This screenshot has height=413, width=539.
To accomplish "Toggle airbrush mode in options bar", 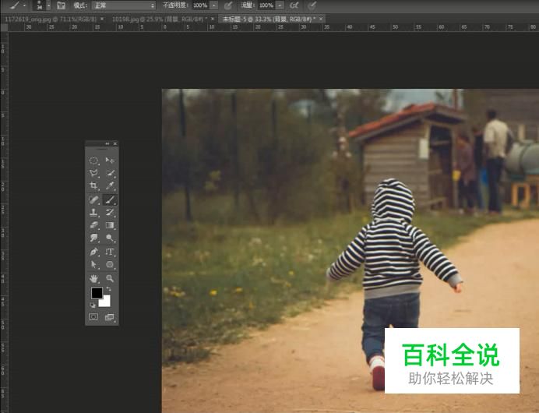I will [294, 5].
